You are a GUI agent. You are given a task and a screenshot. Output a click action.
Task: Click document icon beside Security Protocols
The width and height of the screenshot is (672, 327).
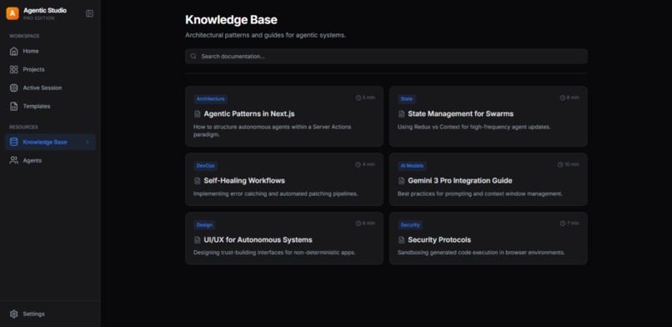coord(402,240)
